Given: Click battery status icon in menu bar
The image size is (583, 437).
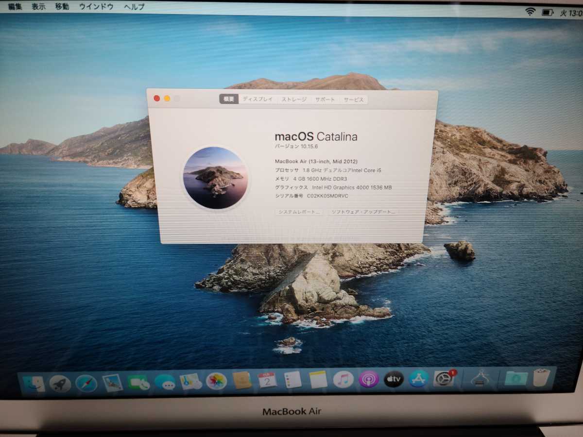Looking at the screenshot, I should [549, 12].
